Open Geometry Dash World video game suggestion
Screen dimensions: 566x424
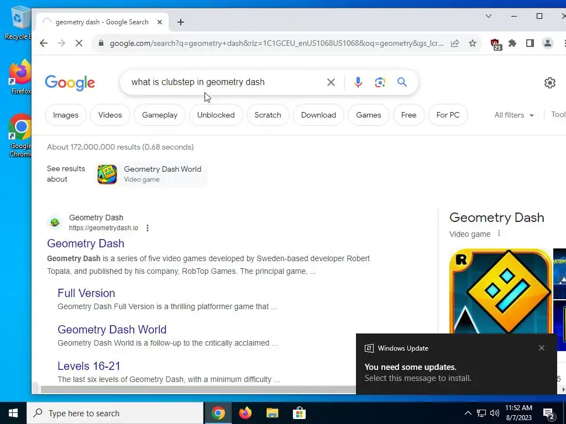(x=151, y=174)
